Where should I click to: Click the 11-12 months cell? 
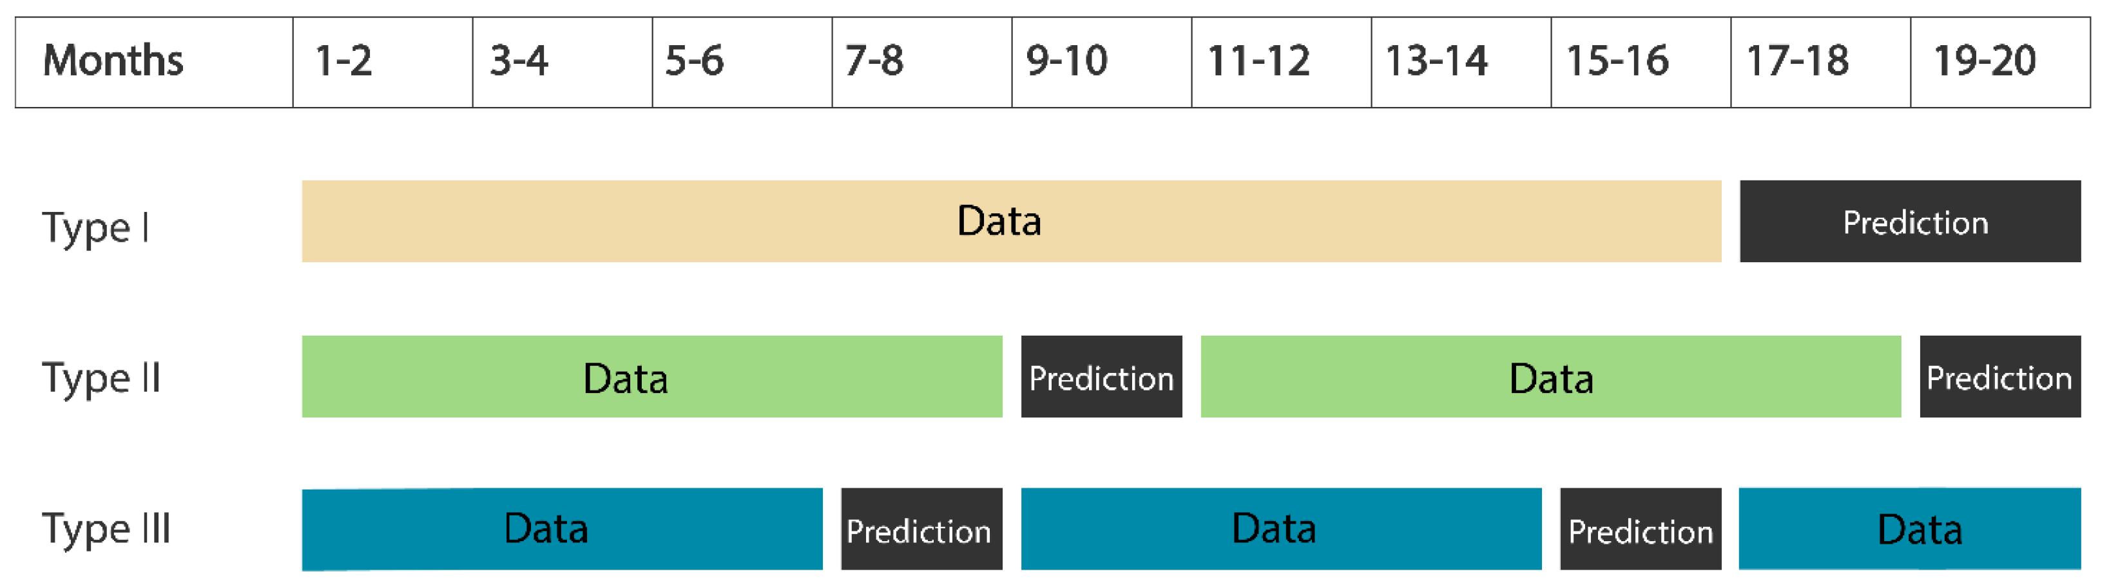[x=1280, y=62]
